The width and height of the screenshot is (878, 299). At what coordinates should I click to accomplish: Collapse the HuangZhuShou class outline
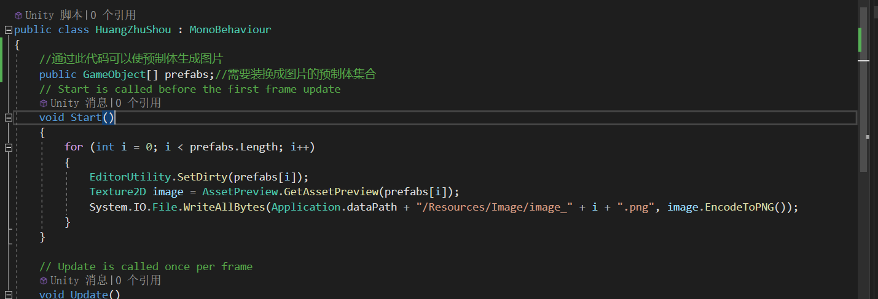point(8,30)
